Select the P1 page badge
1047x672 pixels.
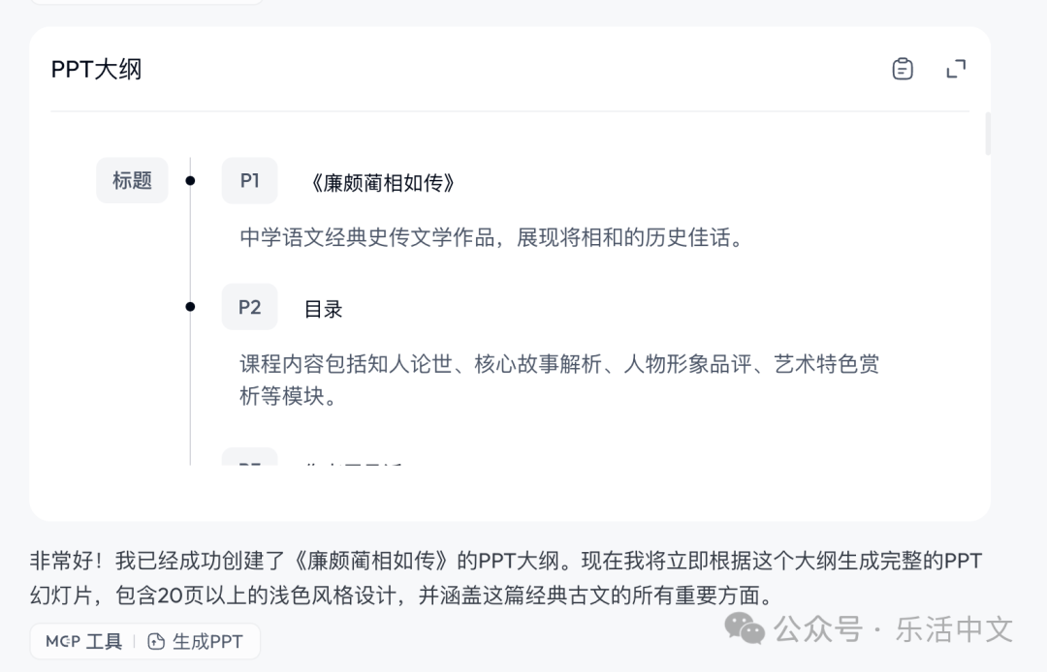click(249, 181)
